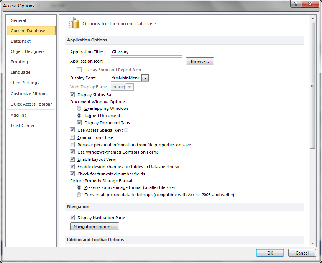Disable Display Document Tabs
This screenshot has width=322, height=263.
click(x=79, y=123)
